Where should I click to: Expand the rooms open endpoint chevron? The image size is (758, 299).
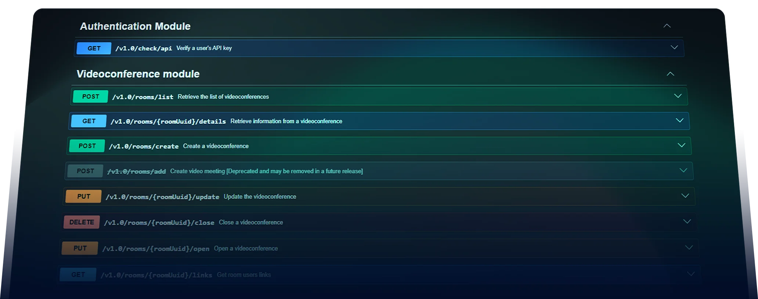click(x=689, y=248)
